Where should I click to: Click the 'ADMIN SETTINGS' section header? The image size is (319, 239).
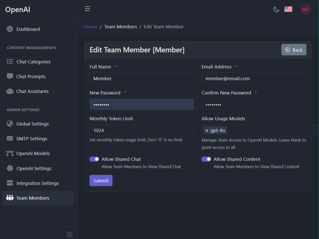tap(23, 110)
